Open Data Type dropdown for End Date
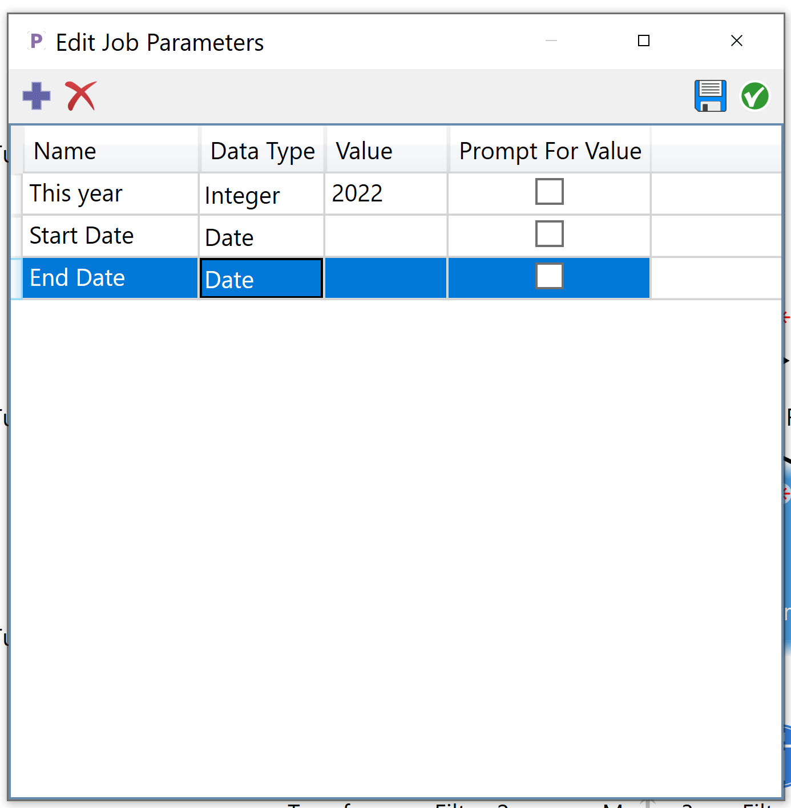 261,278
